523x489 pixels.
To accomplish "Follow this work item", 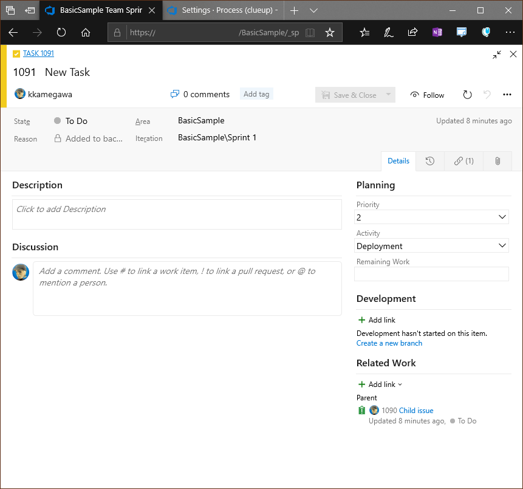I will pyautogui.click(x=427, y=95).
